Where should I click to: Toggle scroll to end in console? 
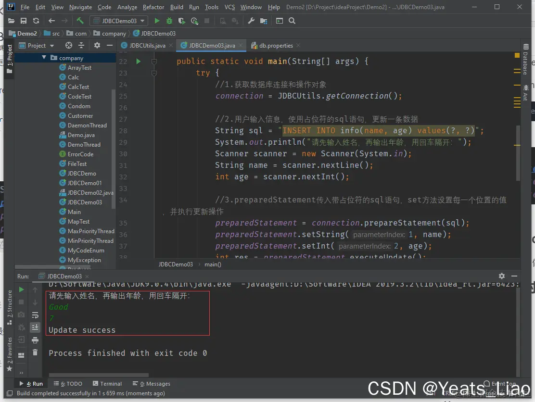[35, 327]
